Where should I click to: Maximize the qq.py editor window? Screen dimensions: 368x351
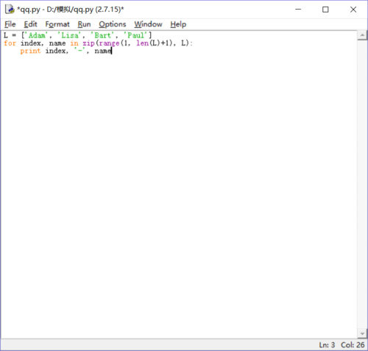click(x=325, y=10)
